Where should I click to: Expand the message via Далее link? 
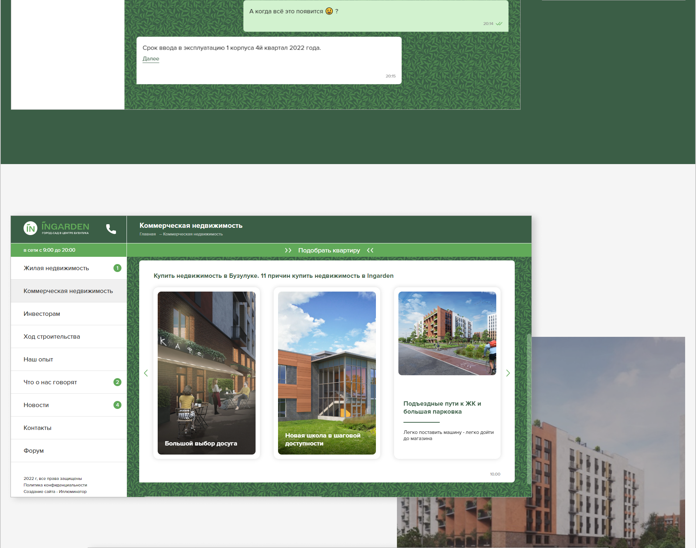pyautogui.click(x=151, y=59)
